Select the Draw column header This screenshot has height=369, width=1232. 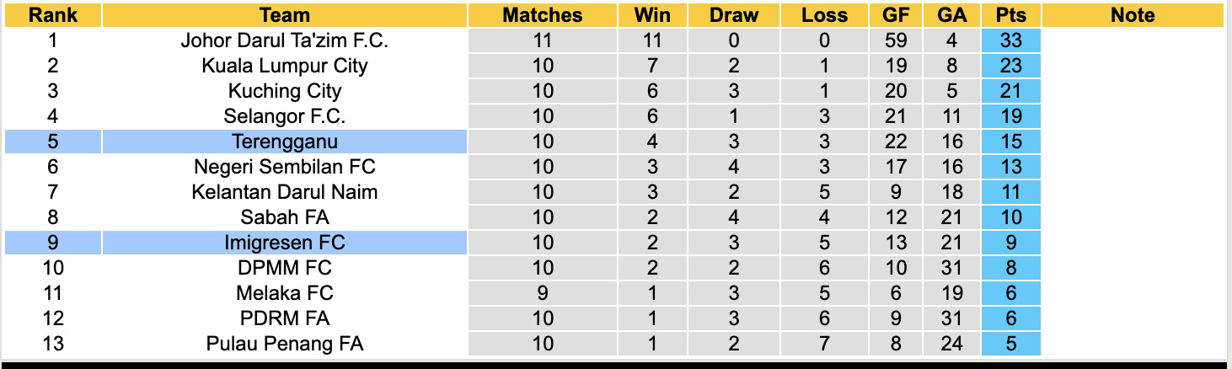click(x=733, y=15)
